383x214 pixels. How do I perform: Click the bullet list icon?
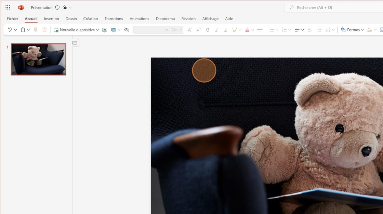tap(272, 30)
